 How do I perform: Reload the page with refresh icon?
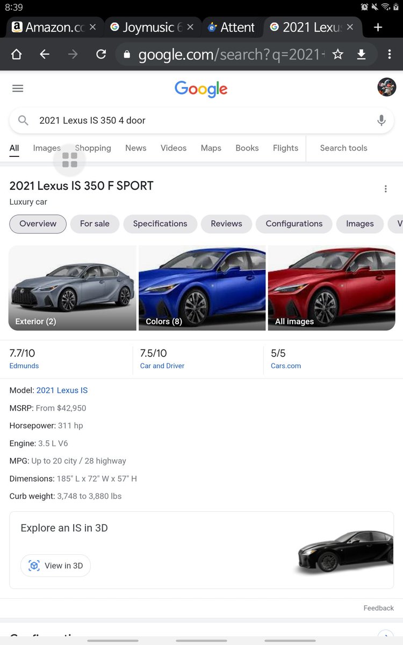coord(101,54)
